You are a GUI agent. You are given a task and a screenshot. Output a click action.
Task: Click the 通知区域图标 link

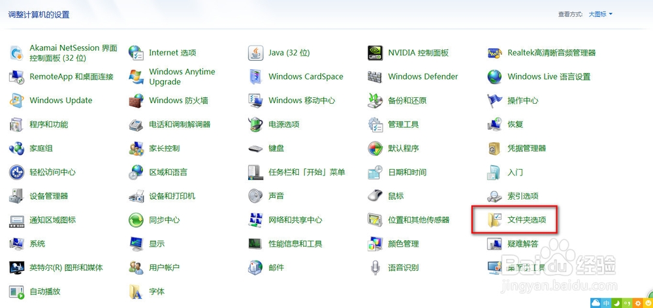(52, 220)
